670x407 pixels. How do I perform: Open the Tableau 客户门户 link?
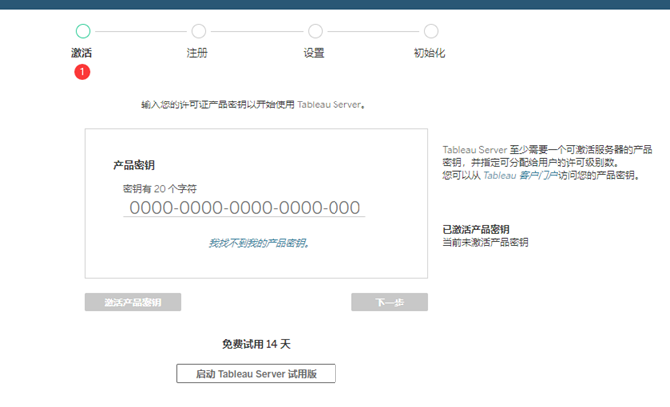tap(520, 175)
